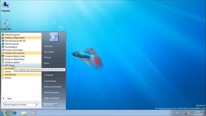Open Control Panel from the Start menu
The width and height of the screenshot is (206, 116).
(50, 81)
